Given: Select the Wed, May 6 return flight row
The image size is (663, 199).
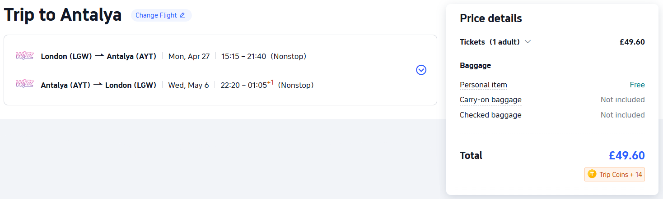Looking at the screenshot, I should coord(188,85).
